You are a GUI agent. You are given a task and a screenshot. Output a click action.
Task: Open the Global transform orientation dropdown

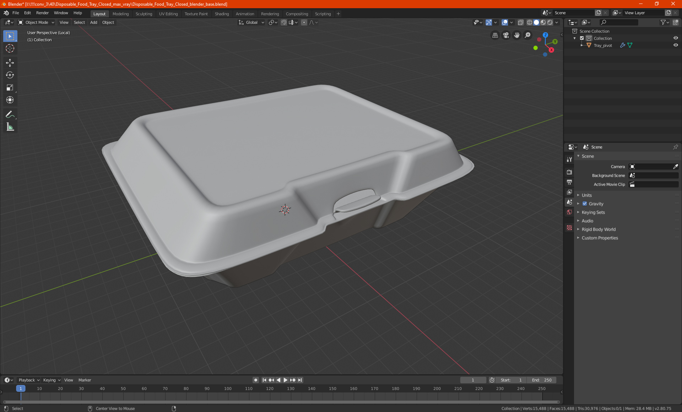pos(251,22)
